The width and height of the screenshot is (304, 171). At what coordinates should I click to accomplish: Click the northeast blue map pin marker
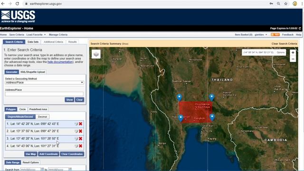[212, 97]
